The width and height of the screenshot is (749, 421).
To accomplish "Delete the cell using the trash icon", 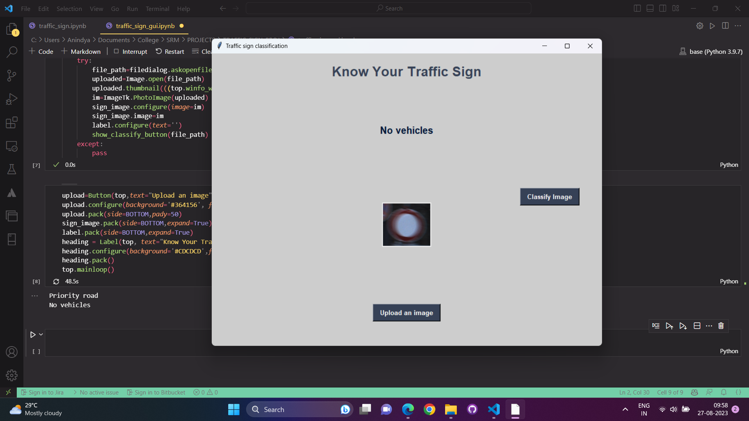I will pyautogui.click(x=721, y=325).
